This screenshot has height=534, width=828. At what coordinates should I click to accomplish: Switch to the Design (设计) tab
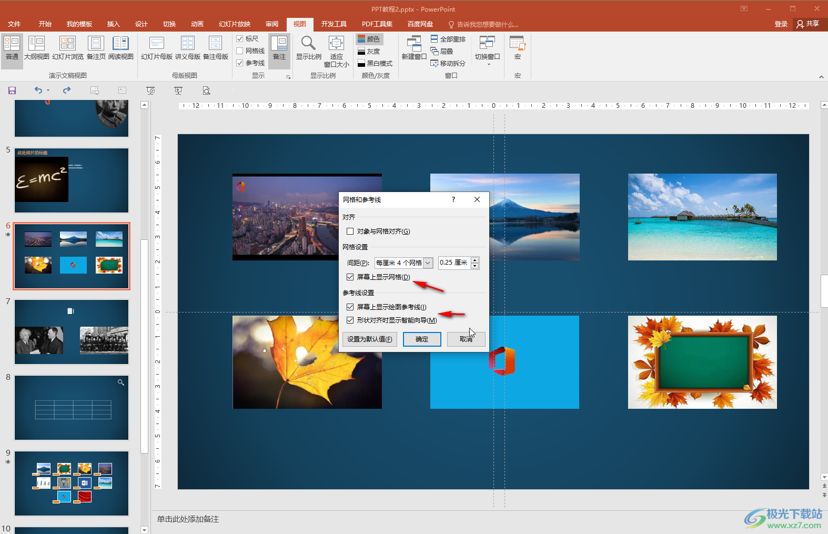point(142,24)
